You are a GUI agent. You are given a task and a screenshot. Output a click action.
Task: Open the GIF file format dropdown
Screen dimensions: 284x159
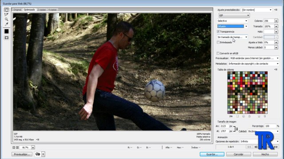point(234,15)
